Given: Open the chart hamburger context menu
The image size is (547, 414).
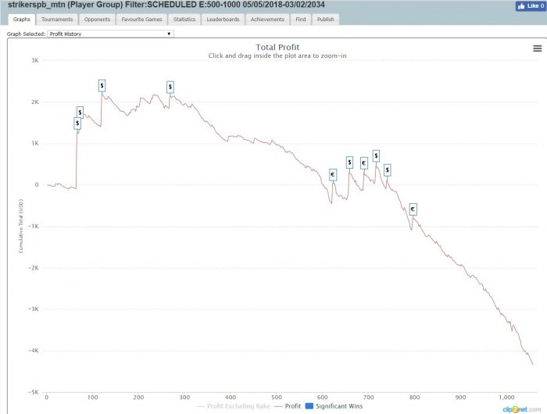Looking at the screenshot, I should click(538, 48).
